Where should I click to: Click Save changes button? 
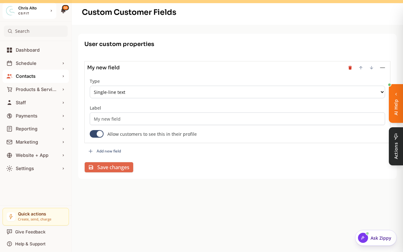pyautogui.click(x=109, y=167)
